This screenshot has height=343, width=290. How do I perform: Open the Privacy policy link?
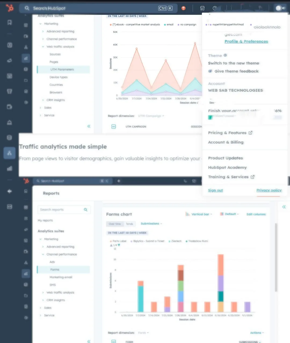point(269,190)
